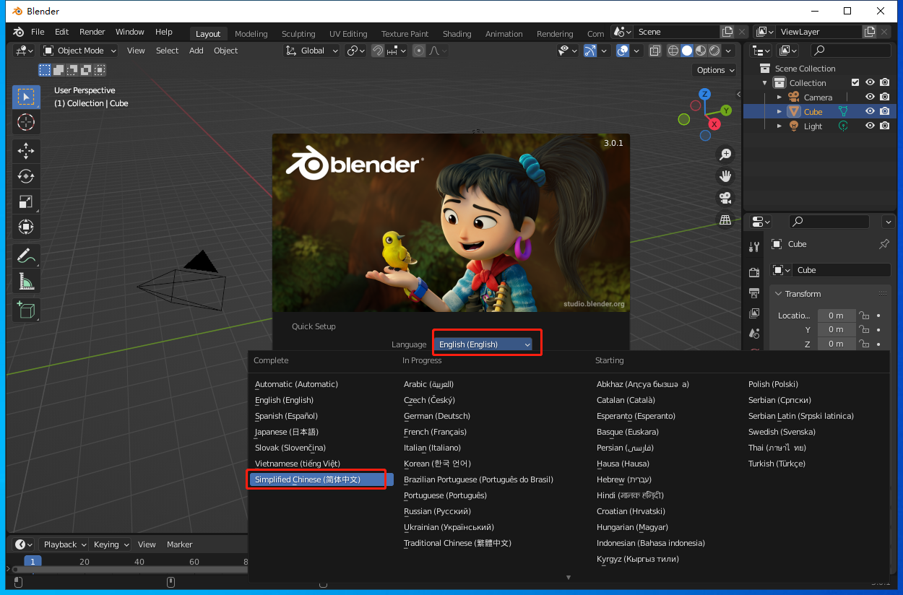Screen dimensions: 903x595
Task: Open the Options dropdown
Action: click(714, 70)
